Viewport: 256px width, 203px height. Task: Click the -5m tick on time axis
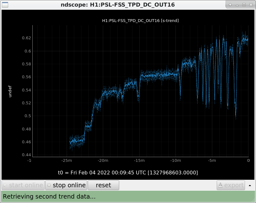pyautogui.click(x=212, y=161)
